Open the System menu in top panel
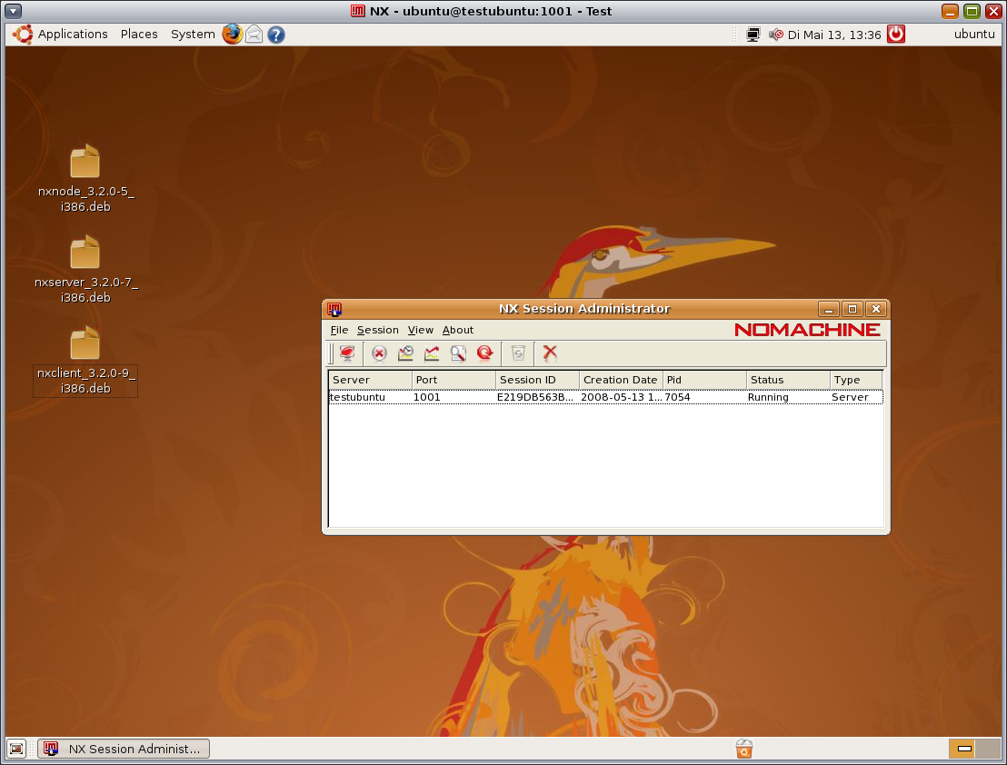The height and width of the screenshot is (765, 1007). click(x=193, y=34)
